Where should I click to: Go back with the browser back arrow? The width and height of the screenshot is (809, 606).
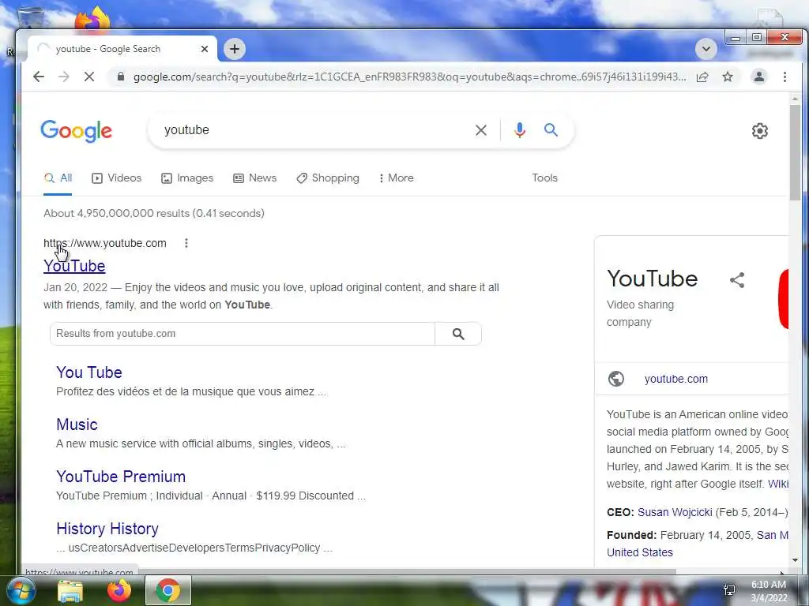(x=39, y=77)
